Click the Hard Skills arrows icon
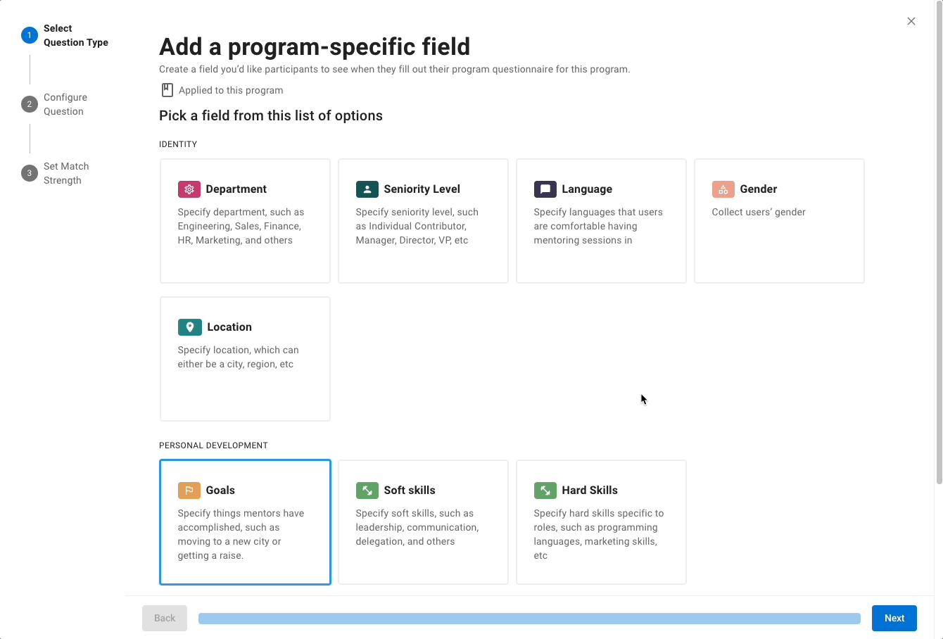 pyautogui.click(x=545, y=491)
